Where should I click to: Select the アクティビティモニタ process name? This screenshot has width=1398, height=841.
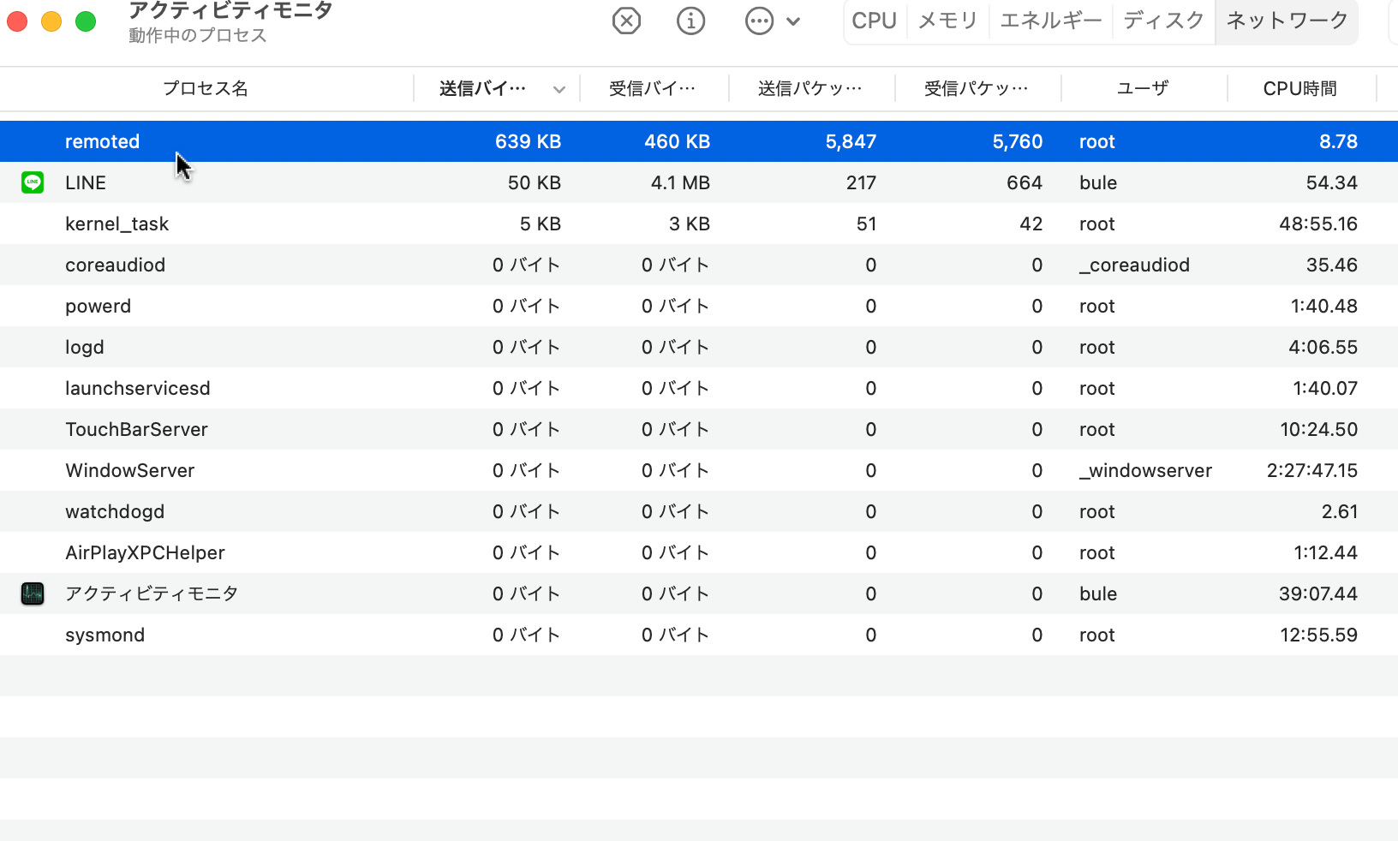coord(152,593)
